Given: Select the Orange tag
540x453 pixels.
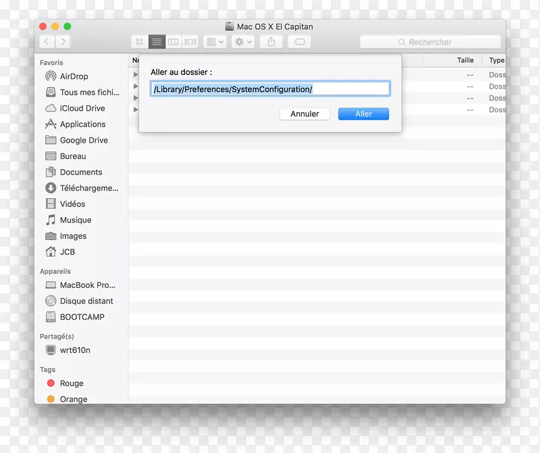Looking at the screenshot, I should coord(73,399).
